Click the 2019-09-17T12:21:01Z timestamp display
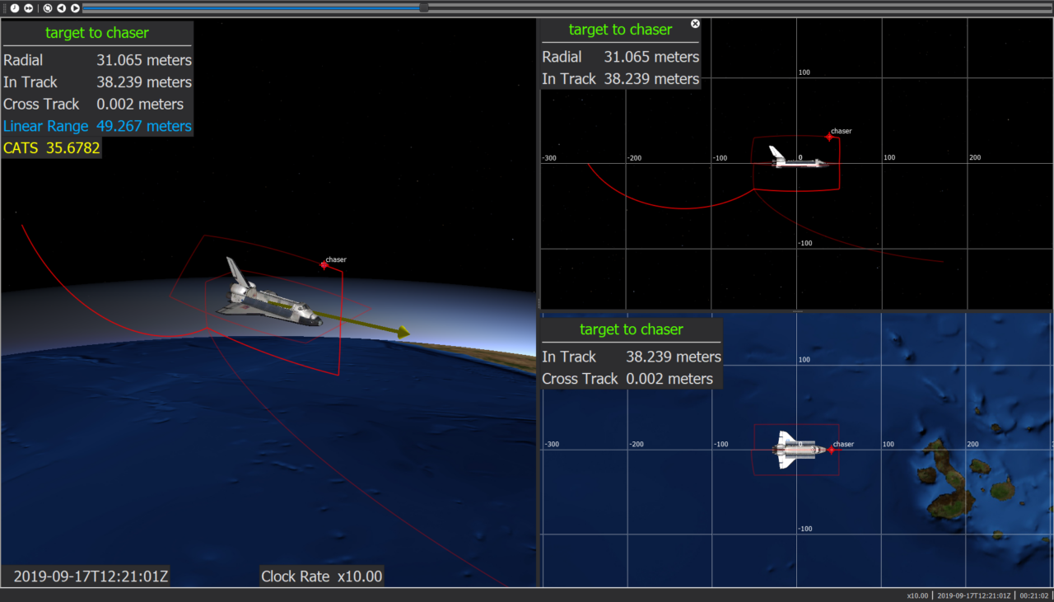Image resolution: width=1054 pixels, height=602 pixels. point(87,576)
